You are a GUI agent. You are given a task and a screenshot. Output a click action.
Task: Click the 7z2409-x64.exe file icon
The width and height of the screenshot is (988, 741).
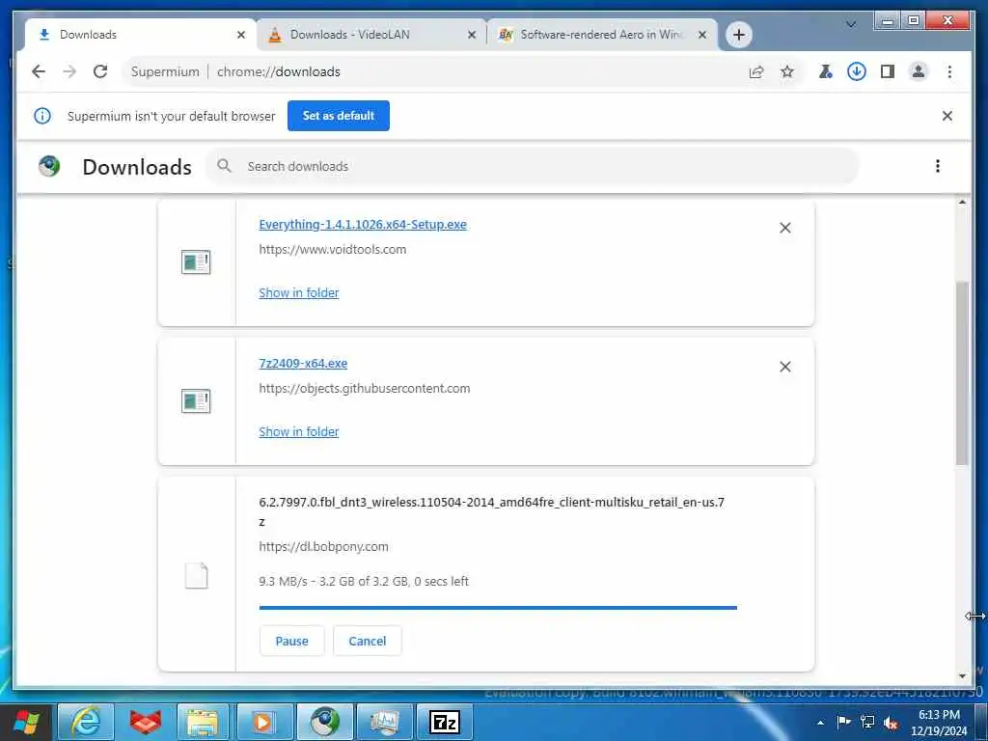(196, 401)
